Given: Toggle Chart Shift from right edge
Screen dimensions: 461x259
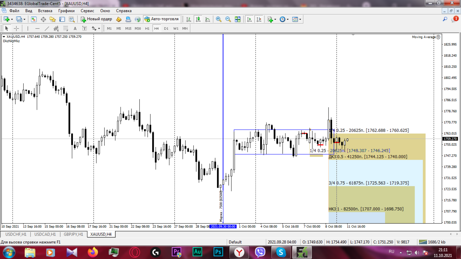Looking at the screenshot, I should (259, 19).
